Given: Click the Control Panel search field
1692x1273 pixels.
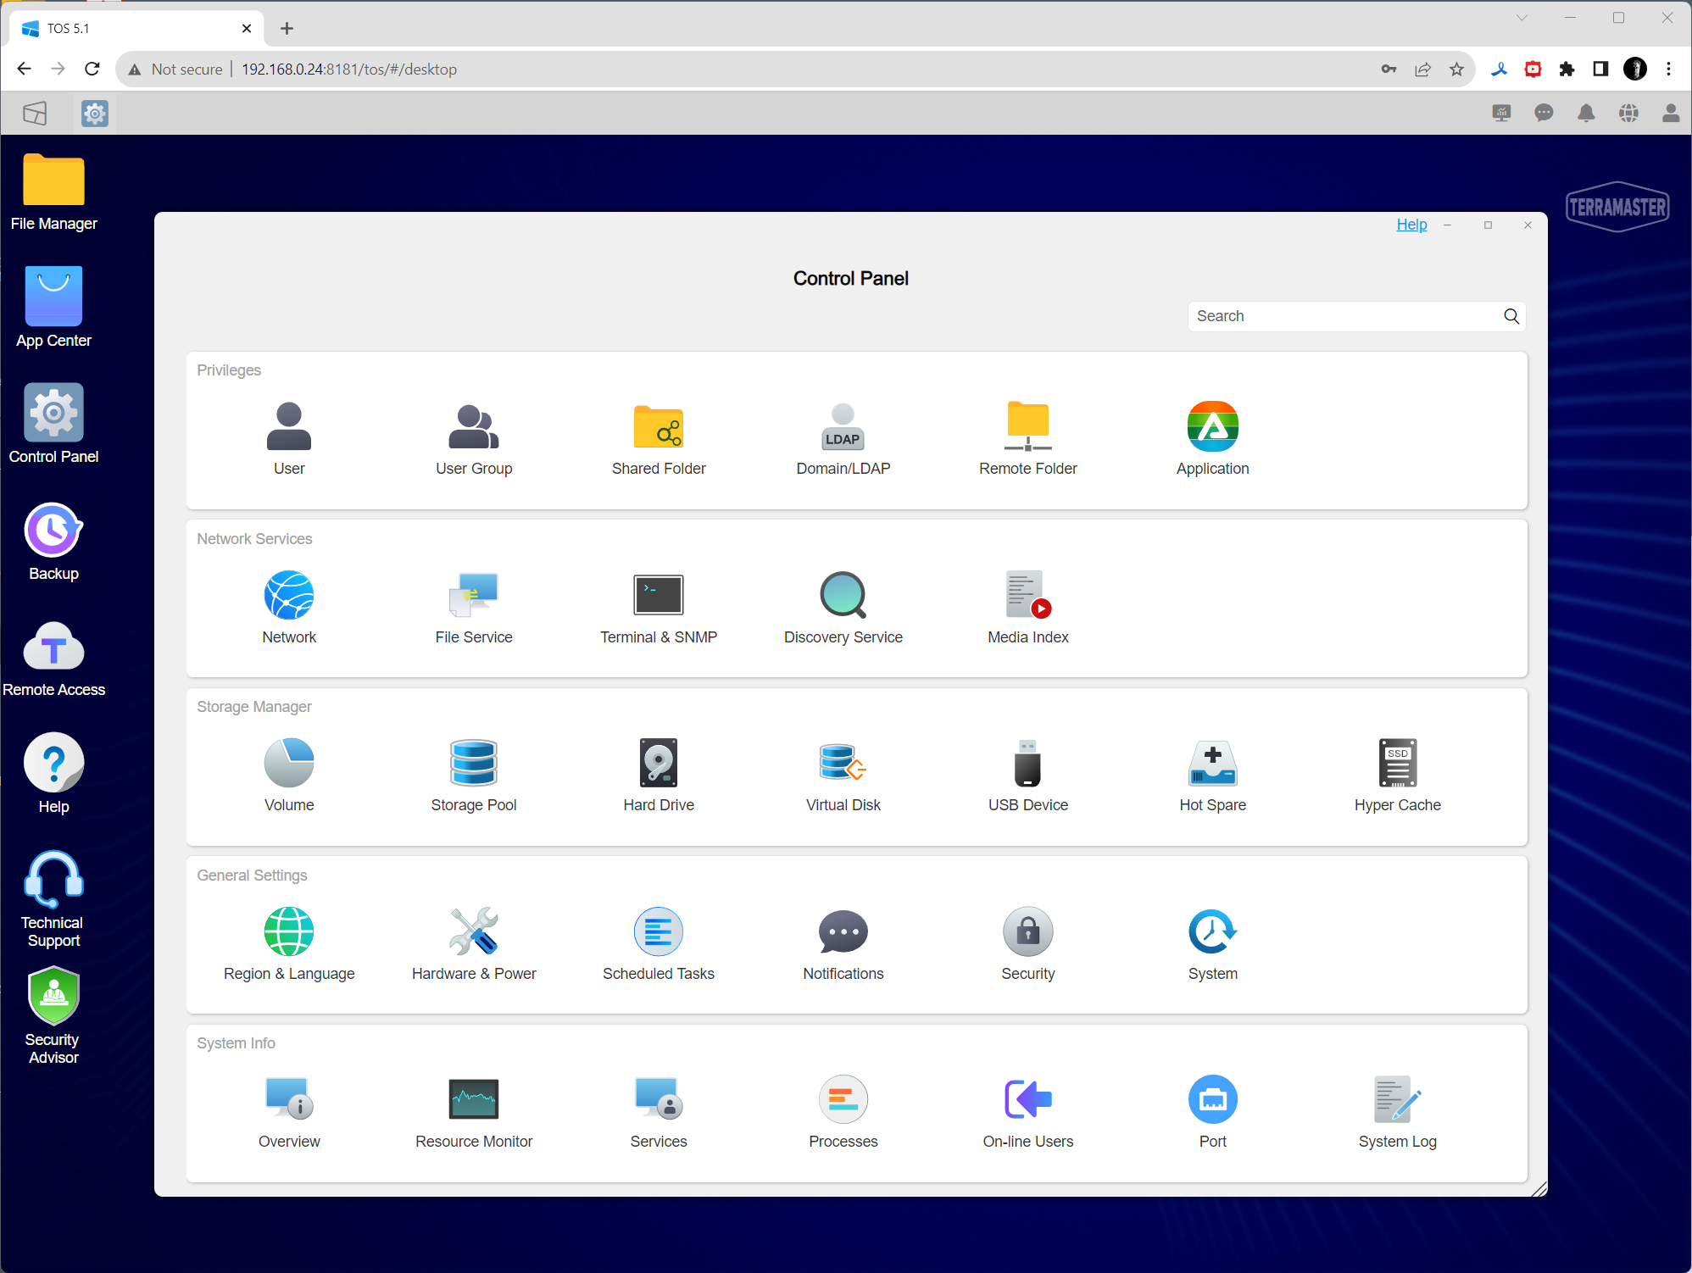Looking at the screenshot, I should pyautogui.click(x=1344, y=316).
